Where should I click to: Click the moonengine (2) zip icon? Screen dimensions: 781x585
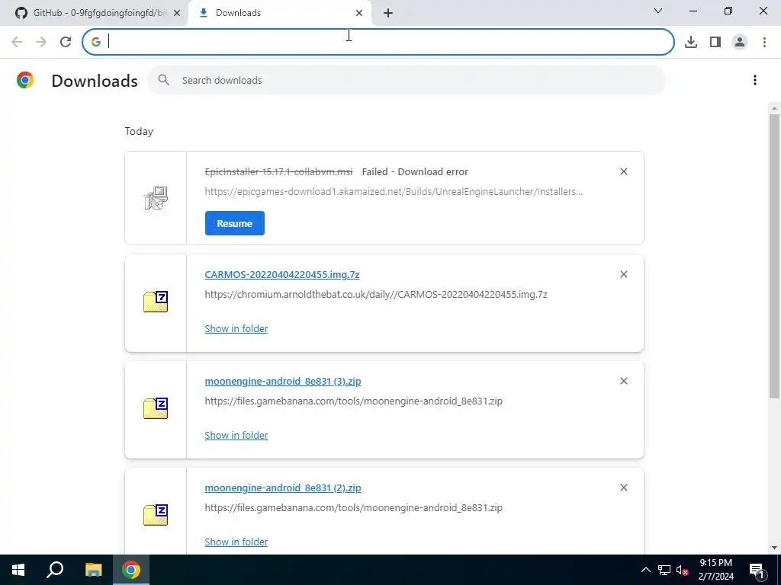(x=156, y=515)
